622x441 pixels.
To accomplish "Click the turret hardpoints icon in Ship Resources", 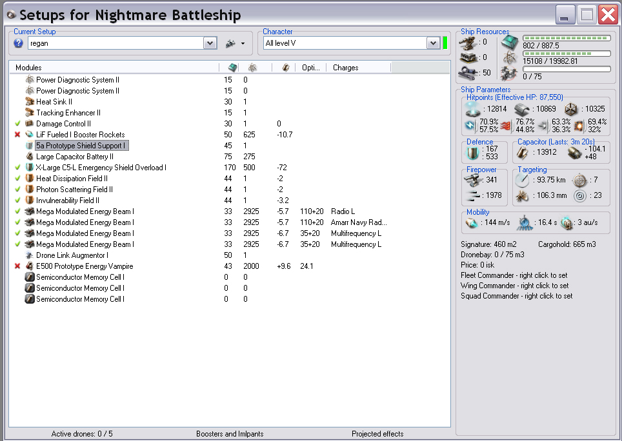I will click(468, 43).
